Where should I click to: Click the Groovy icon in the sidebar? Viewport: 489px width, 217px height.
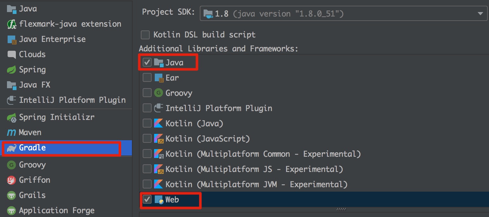(x=11, y=165)
